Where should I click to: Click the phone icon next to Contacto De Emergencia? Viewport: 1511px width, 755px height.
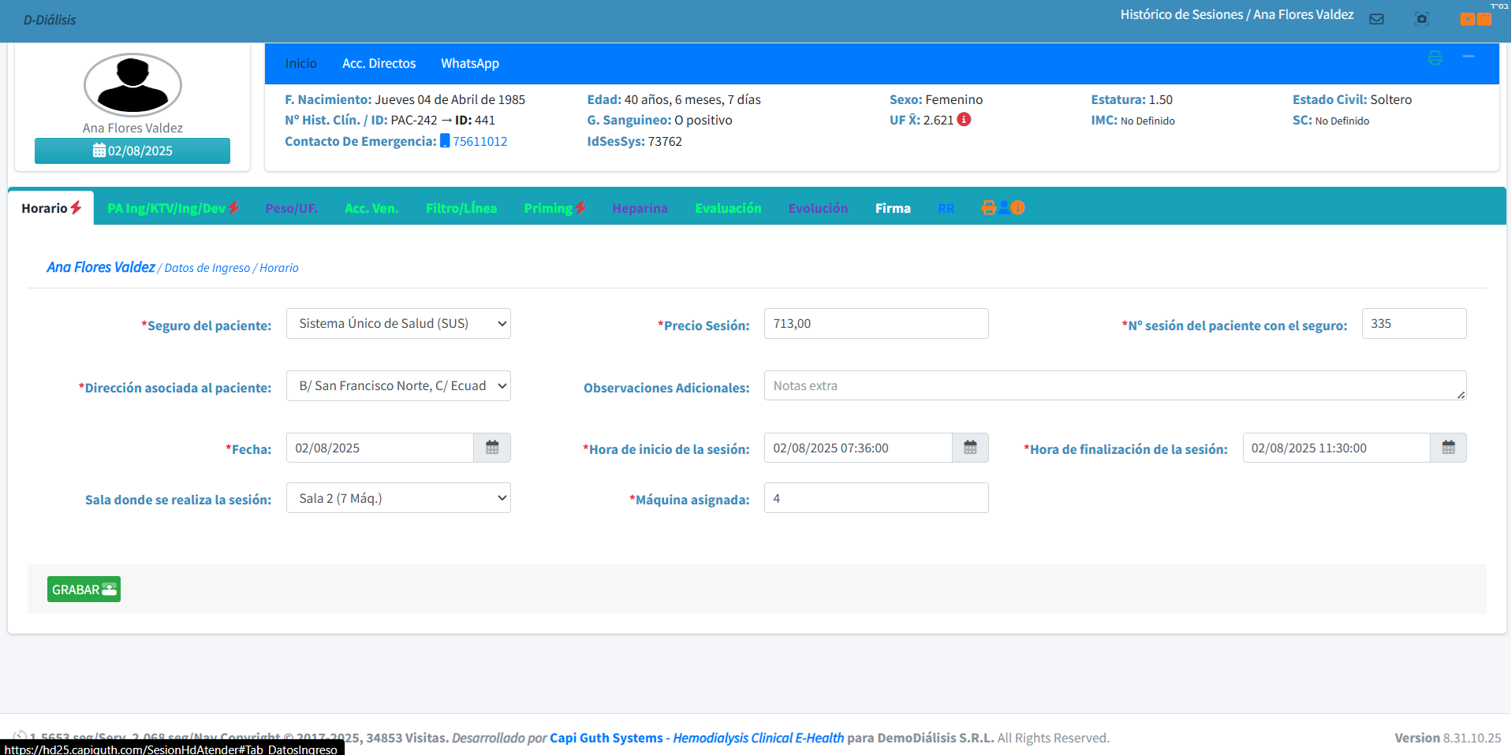tap(446, 141)
